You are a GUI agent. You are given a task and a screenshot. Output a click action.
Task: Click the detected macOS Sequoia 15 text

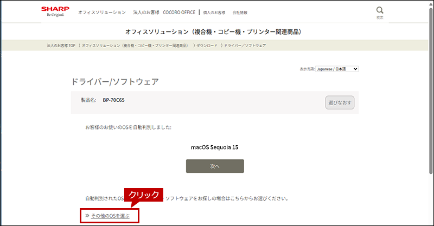215,147
